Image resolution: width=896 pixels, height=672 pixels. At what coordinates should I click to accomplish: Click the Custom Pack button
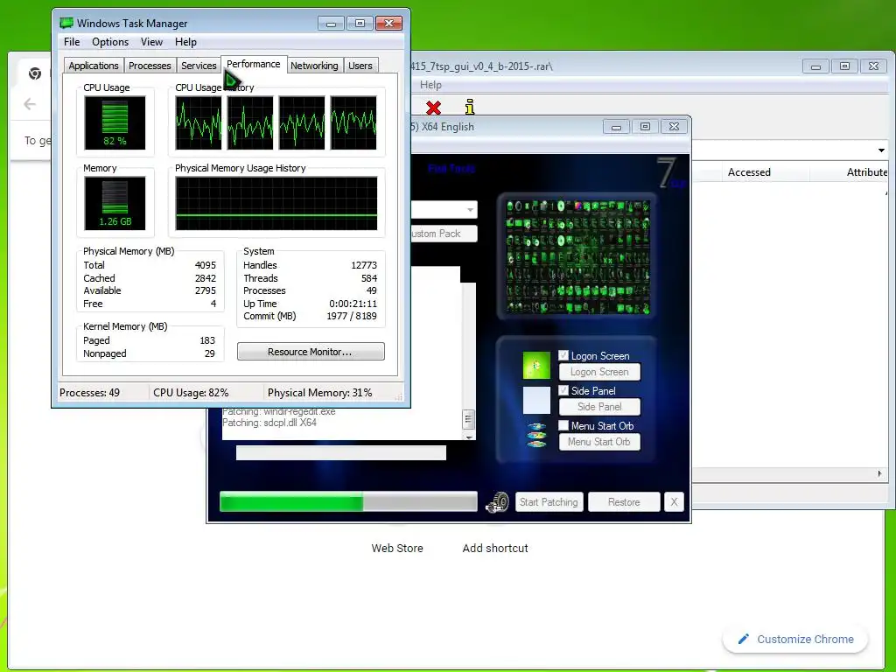[444, 234]
